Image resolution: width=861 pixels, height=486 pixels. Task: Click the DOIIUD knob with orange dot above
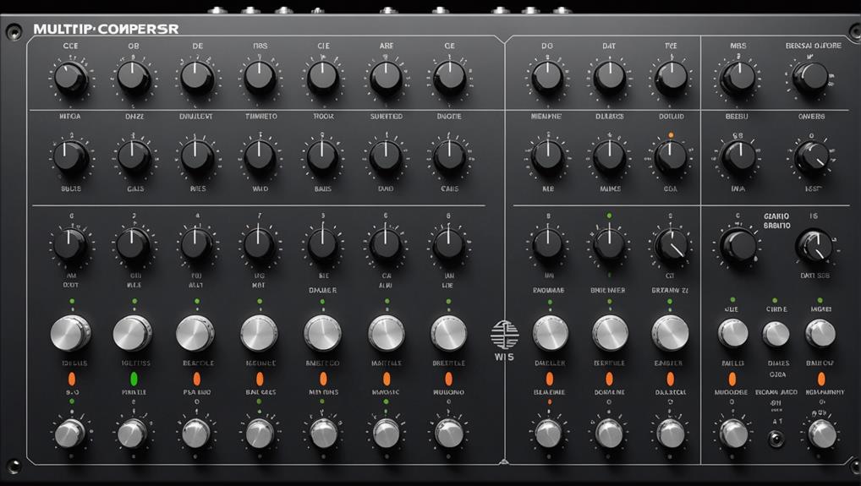pos(671,156)
